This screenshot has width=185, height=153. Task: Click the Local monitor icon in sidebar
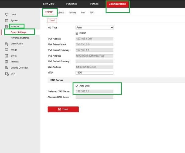tap(6, 14)
